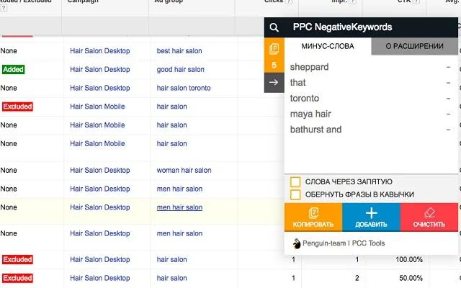The image size is (461, 288).
Task: Click the Penguin-team logo icon
Action: coord(296,243)
